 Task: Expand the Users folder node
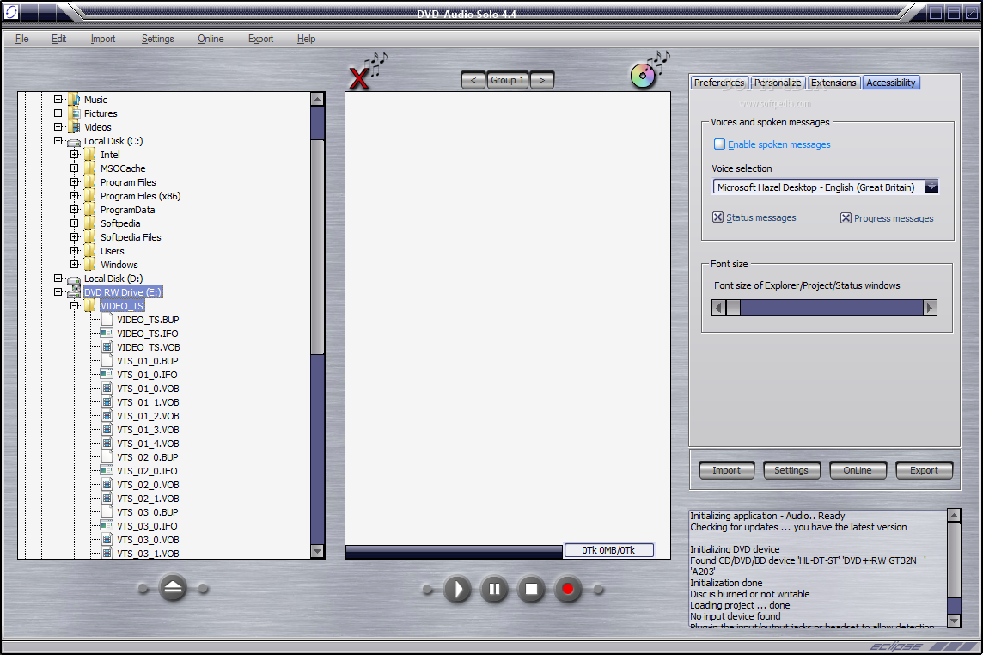pyautogui.click(x=74, y=251)
